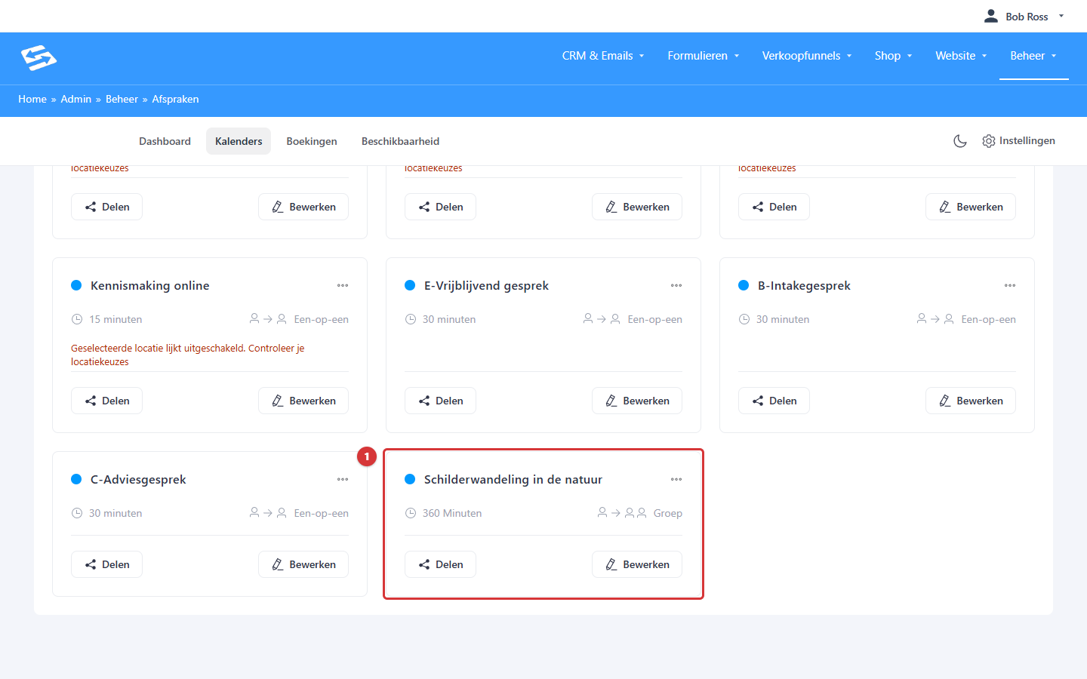Switch to the Boekingen tab

tap(312, 141)
